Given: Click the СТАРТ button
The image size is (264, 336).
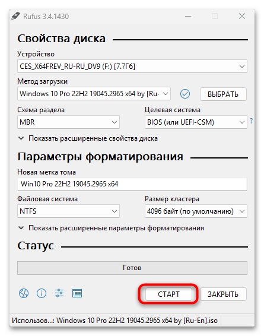Looking at the screenshot, I should click(168, 294).
